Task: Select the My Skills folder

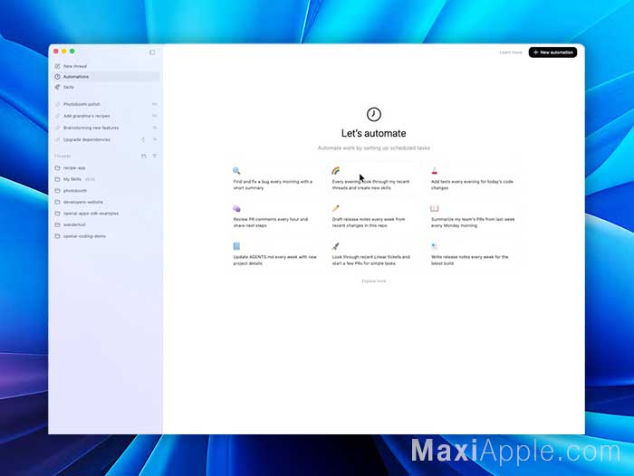Action: click(x=106, y=179)
